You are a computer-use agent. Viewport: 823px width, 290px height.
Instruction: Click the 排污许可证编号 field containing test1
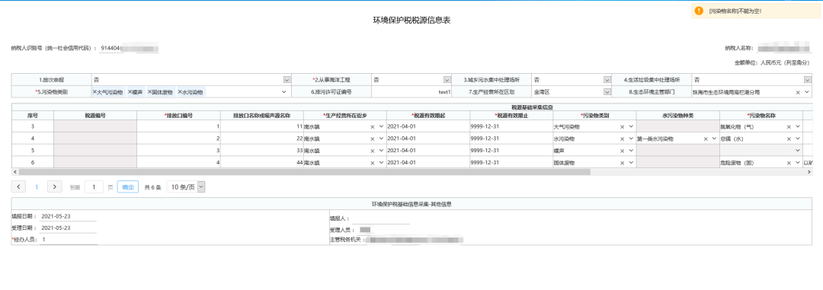412,92
